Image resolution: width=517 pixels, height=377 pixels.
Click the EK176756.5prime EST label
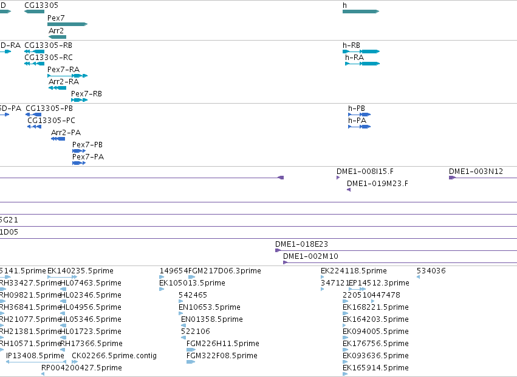pos(376,344)
